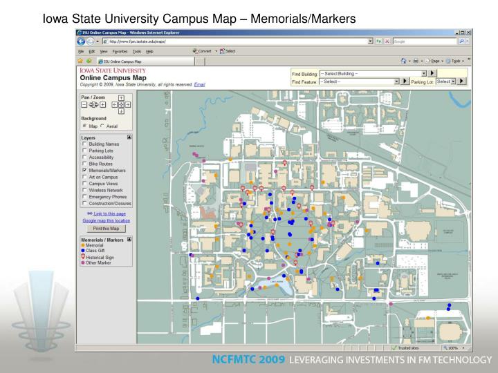Collapse the Layers panel
The image size is (498, 373).
(x=129, y=137)
